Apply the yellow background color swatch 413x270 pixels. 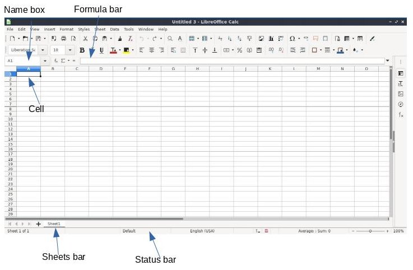click(126, 50)
